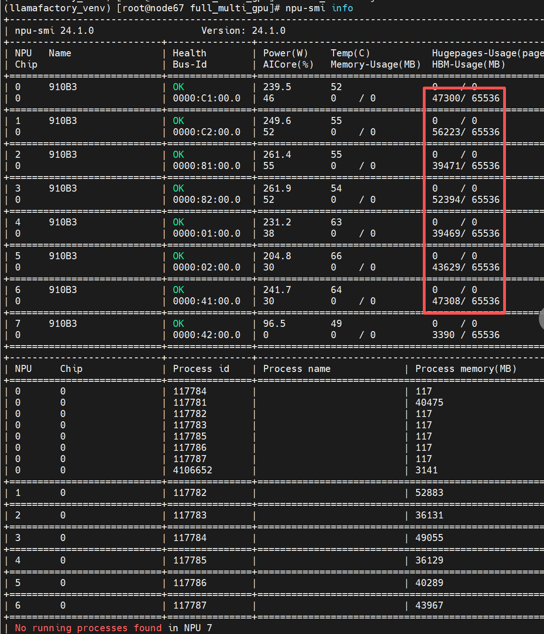
Task: Click process memory value 43967
Action: pos(429,605)
